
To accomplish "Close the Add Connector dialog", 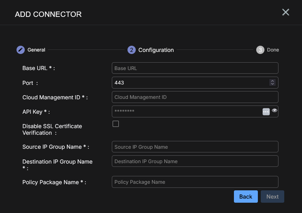I will click(x=285, y=12).
